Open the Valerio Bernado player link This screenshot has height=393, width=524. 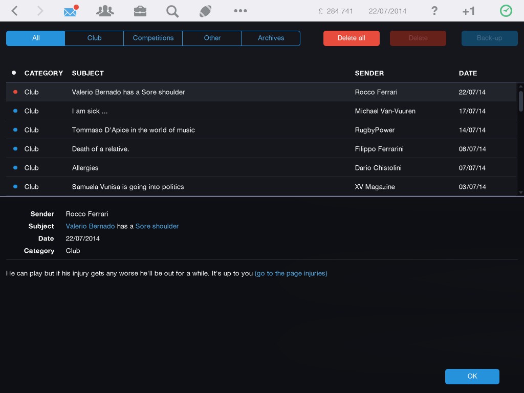(x=90, y=226)
